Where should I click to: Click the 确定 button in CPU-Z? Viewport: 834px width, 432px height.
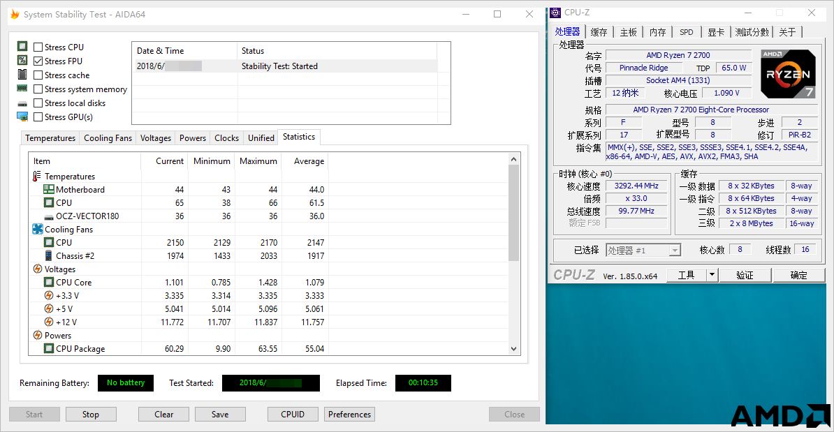798,275
